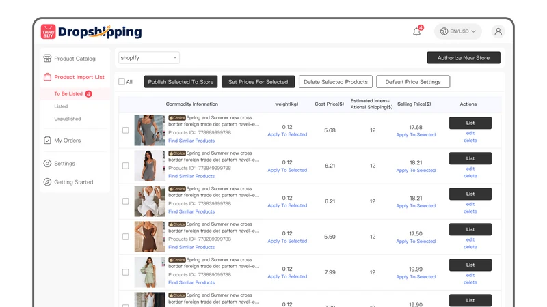This screenshot has height=307, width=547.
Task: List product 778839999788
Action: [x=470, y=194]
